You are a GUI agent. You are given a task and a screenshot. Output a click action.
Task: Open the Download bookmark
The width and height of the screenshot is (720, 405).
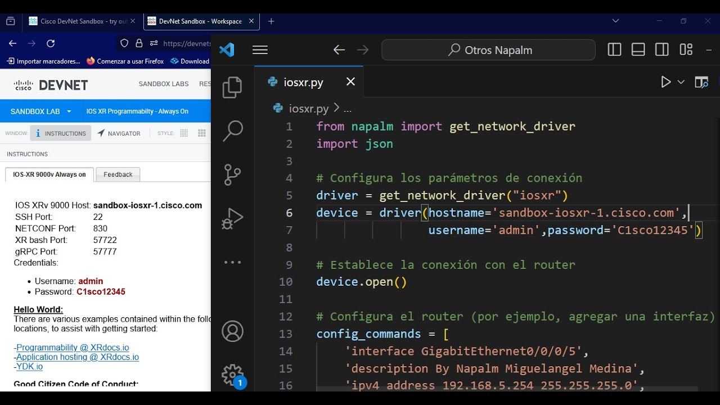click(x=190, y=61)
